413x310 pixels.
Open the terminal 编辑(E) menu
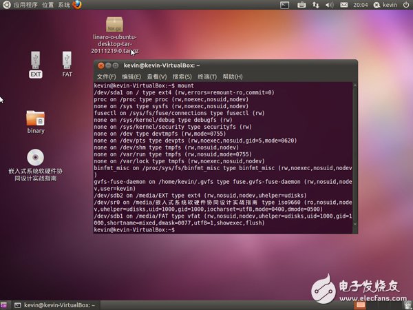coord(131,76)
